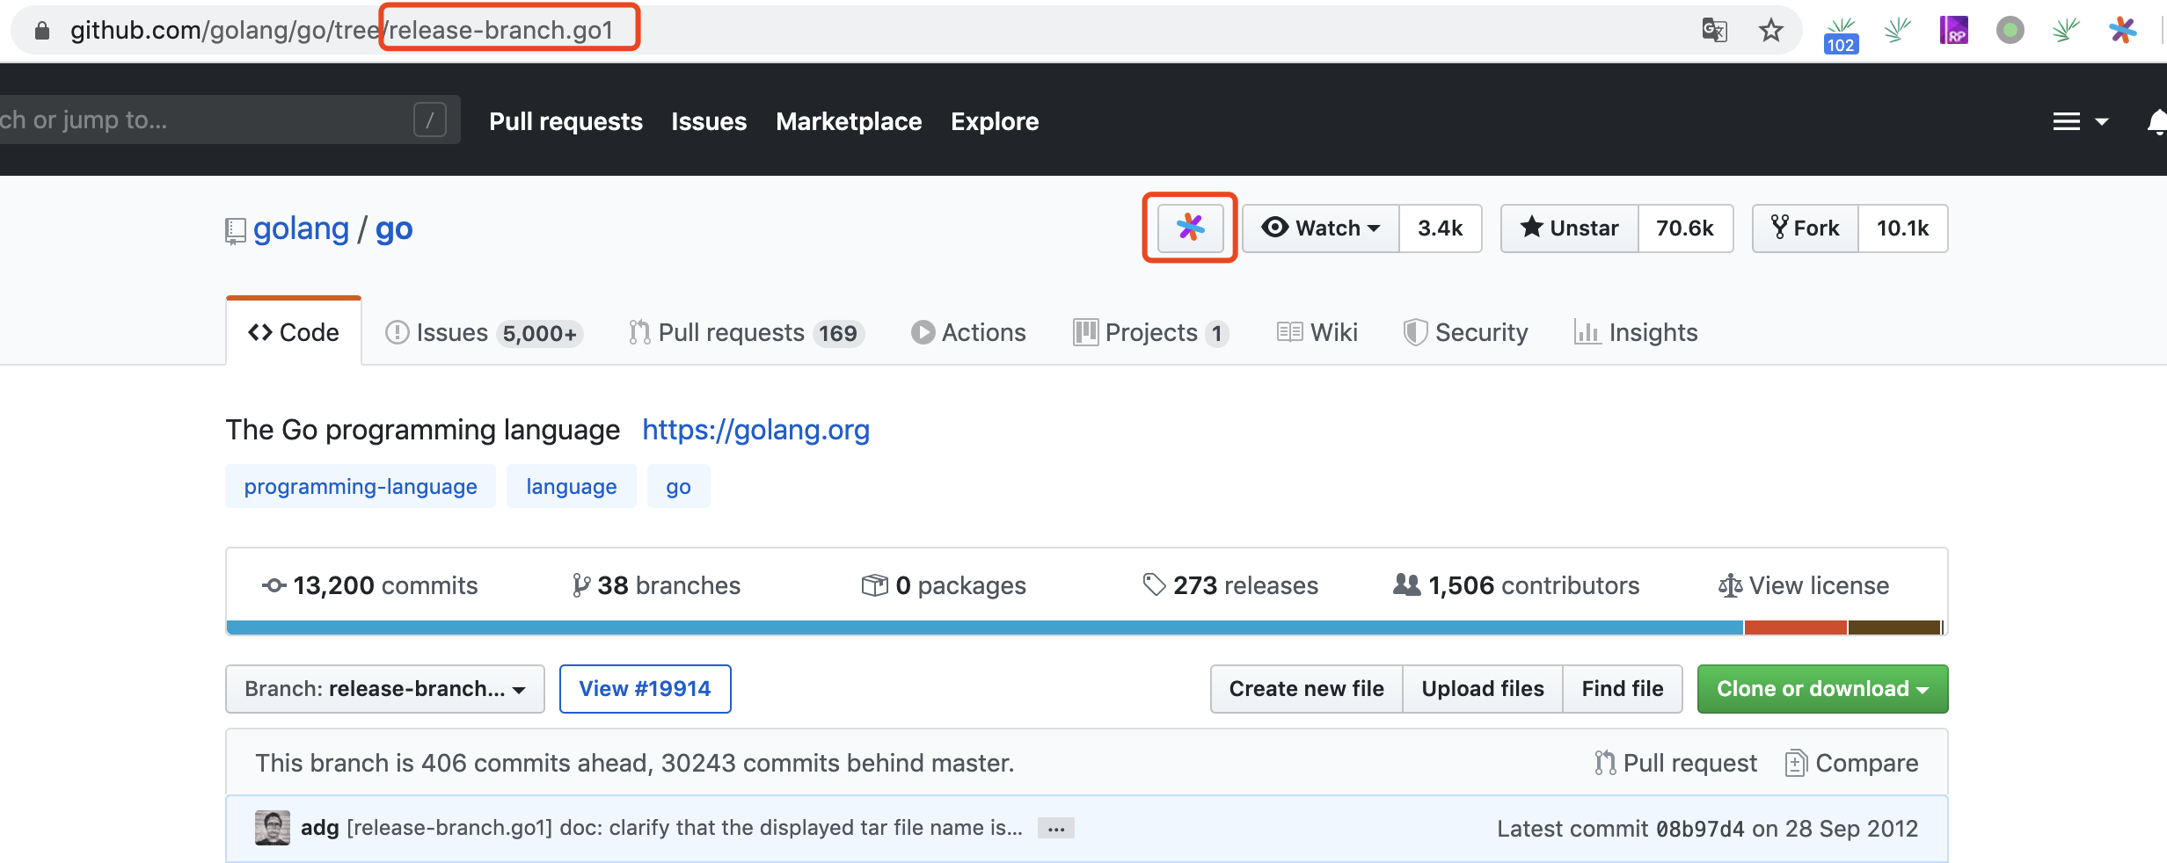View the 38 branches
The image size is (2167, 863).
[656, 585]
